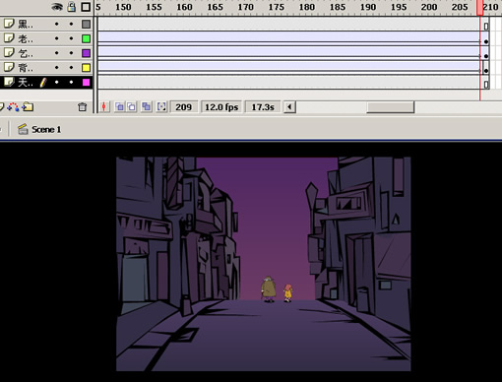Screen dimensions: 502x382
Task: Click the Center Frame button
Action: [104, 107]
